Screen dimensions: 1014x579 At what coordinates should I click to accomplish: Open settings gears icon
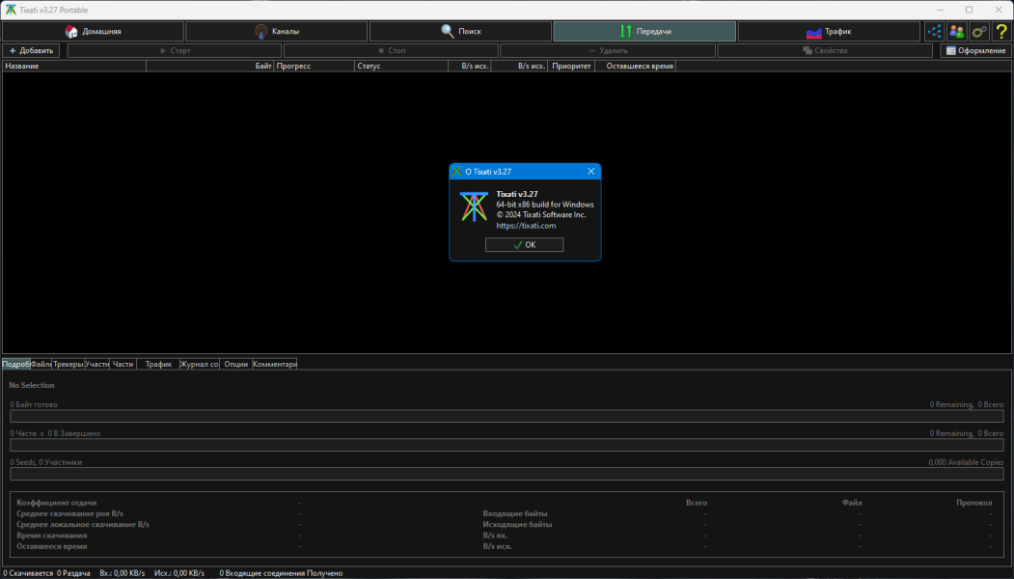(979, 31)
